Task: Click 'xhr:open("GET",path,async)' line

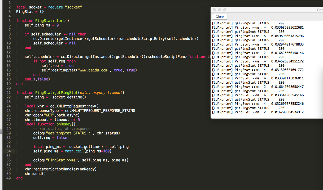Action: coord(52,115)
